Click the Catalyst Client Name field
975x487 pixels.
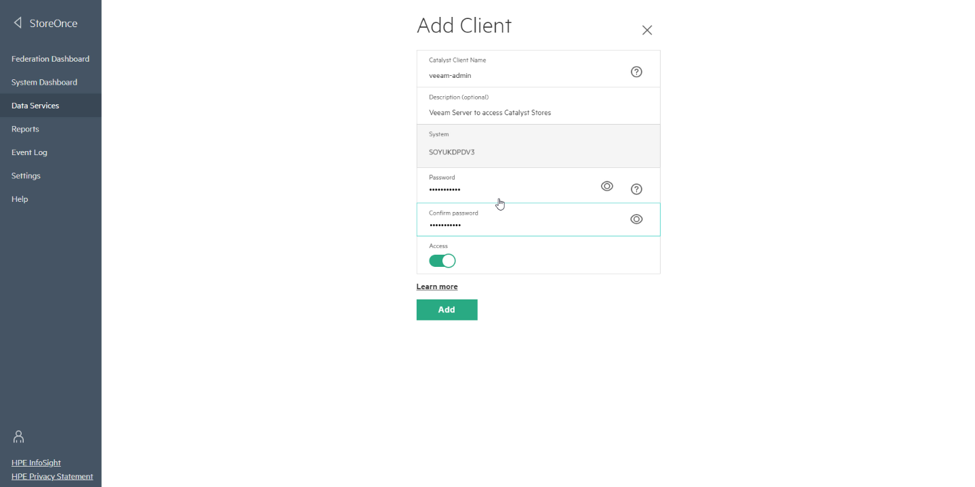pos(538,69)
